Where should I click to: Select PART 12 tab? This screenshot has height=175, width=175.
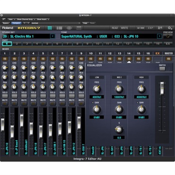click(x=118, y=44)
